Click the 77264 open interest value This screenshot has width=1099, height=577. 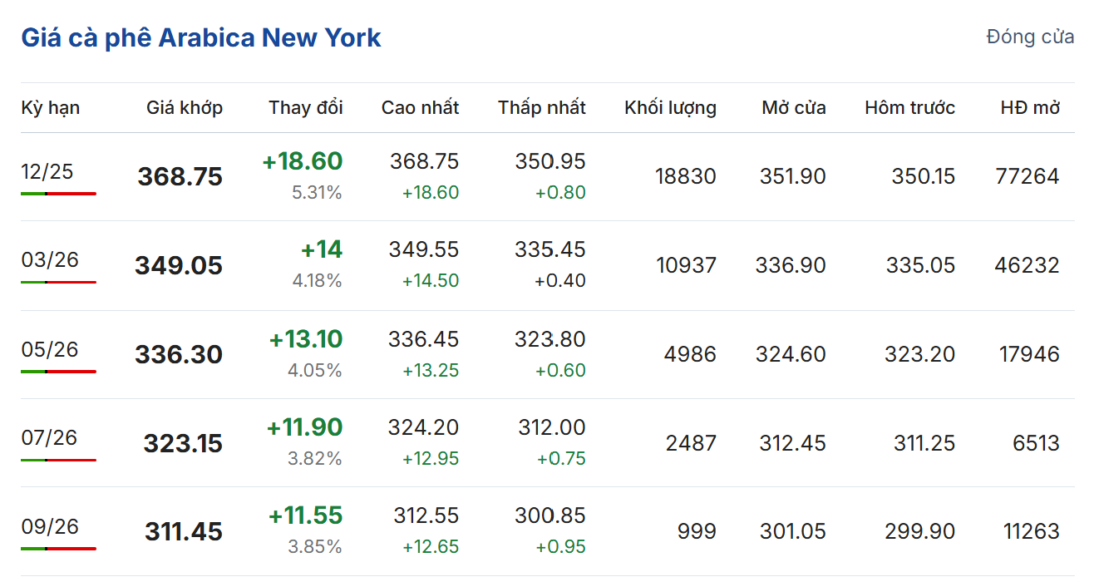pos(1027,176)
